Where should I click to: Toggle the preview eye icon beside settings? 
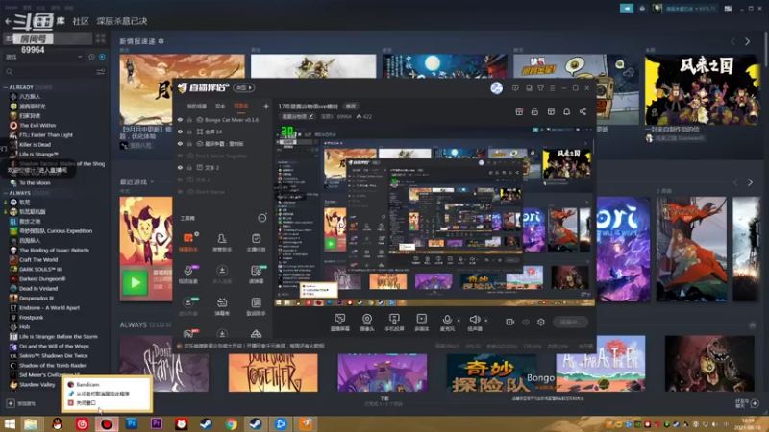tap(526, 322)
